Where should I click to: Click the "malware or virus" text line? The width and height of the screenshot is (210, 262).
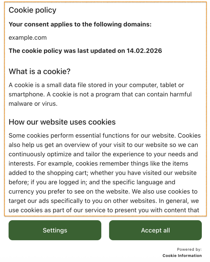[x=33, y=104]
